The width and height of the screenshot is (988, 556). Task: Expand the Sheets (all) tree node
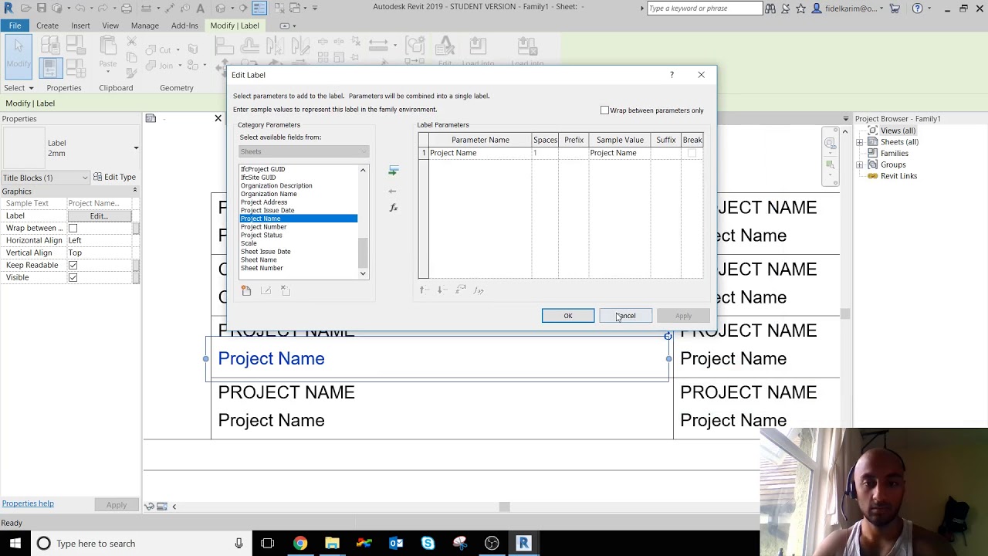point(860,142)
